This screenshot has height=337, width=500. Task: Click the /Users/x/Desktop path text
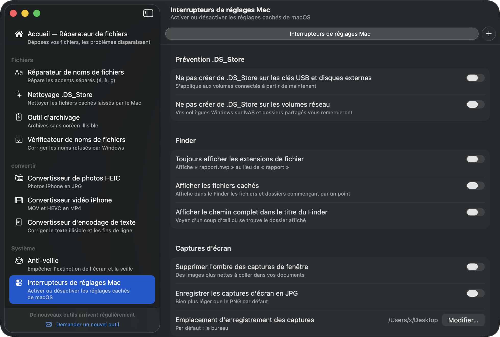(x=413, y=320)
